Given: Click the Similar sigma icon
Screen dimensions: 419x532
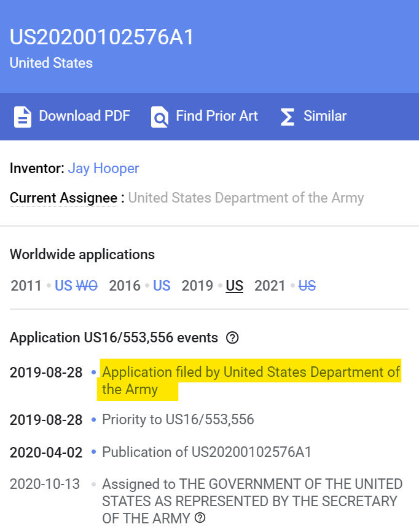Looking at the screenshot, I should (288, 117).
